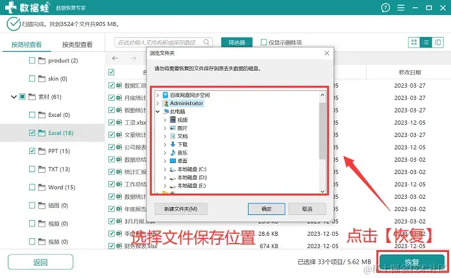Image resolution: width=451 pixels, height=278 pixels.
Task: Click the Word (15) folder icon
Action: (42, 187)
